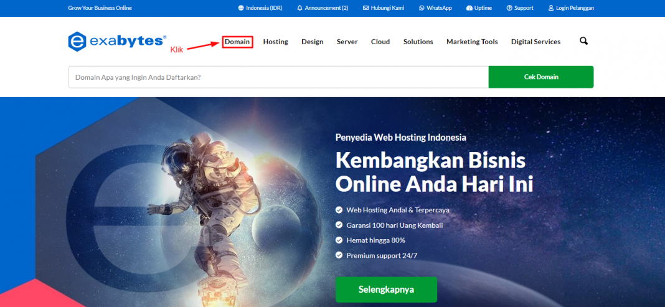Click the 'Web Hosting Andal & Terpercaya' text
Screen dimensions: 665x307
398,210
